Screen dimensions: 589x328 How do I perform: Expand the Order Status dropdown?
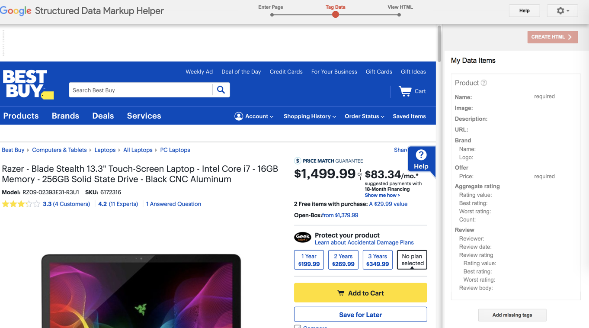(364, 116)
